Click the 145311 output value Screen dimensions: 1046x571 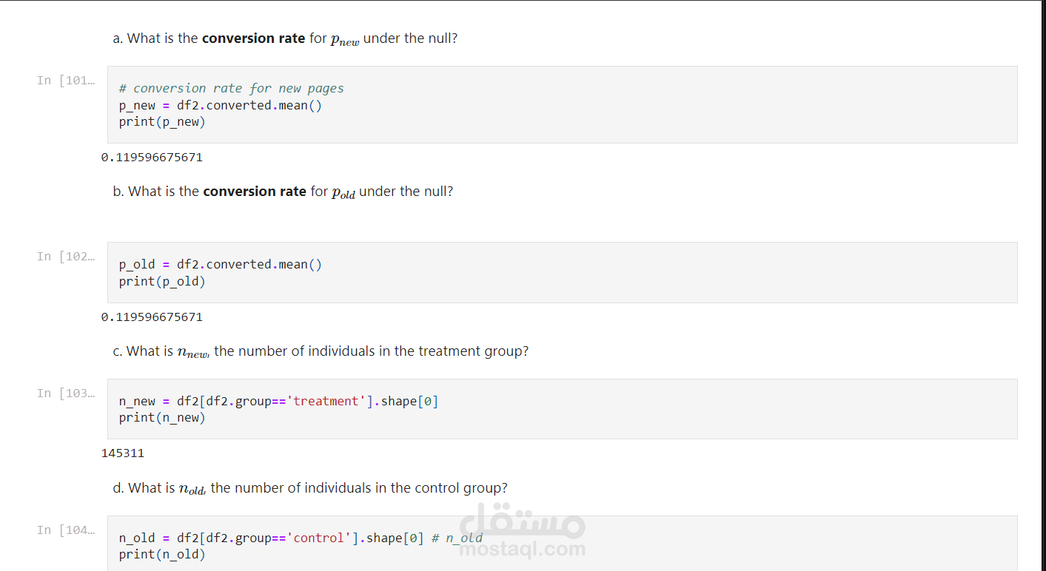click(x=123, y=453)
